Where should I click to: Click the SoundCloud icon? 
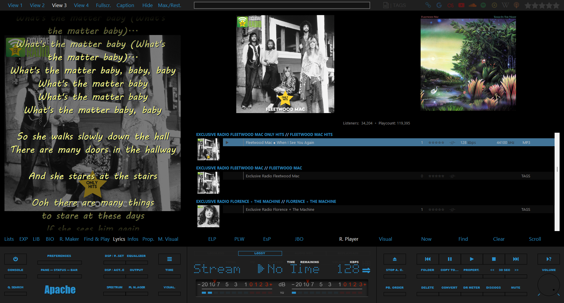[x=473, y=5]
